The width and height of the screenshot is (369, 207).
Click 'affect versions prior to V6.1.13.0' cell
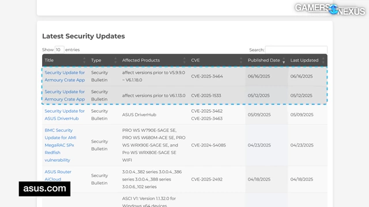tap(154, 95)
